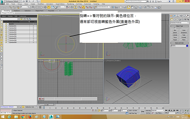The height and width of the screenshot is (119, 190).
Task: Click frame 50 on the timeline
Action: pyautogui.click(x=103, y=108)
